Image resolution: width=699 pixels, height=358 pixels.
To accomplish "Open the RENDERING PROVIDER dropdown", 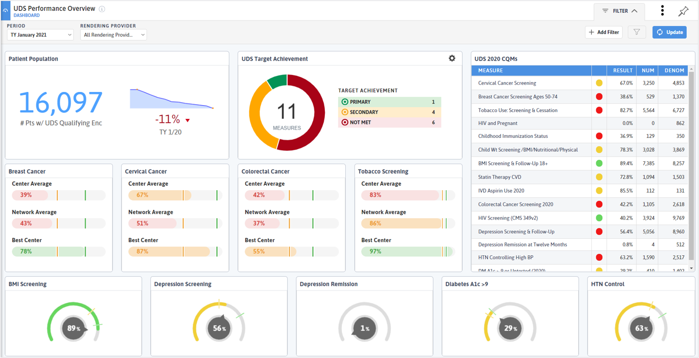I will point(113,34).
